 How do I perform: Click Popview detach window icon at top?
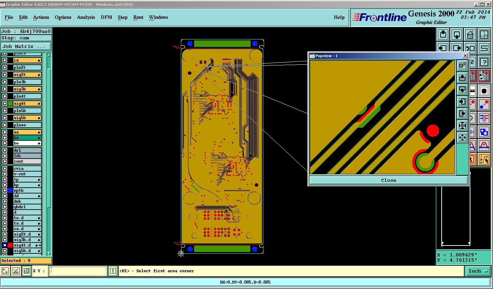(462, 65)
